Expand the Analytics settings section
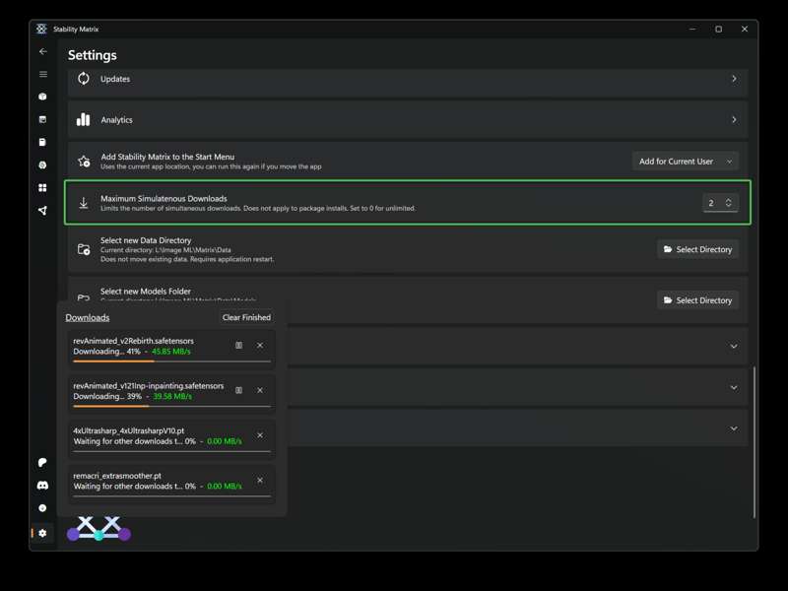 point(734,120)
